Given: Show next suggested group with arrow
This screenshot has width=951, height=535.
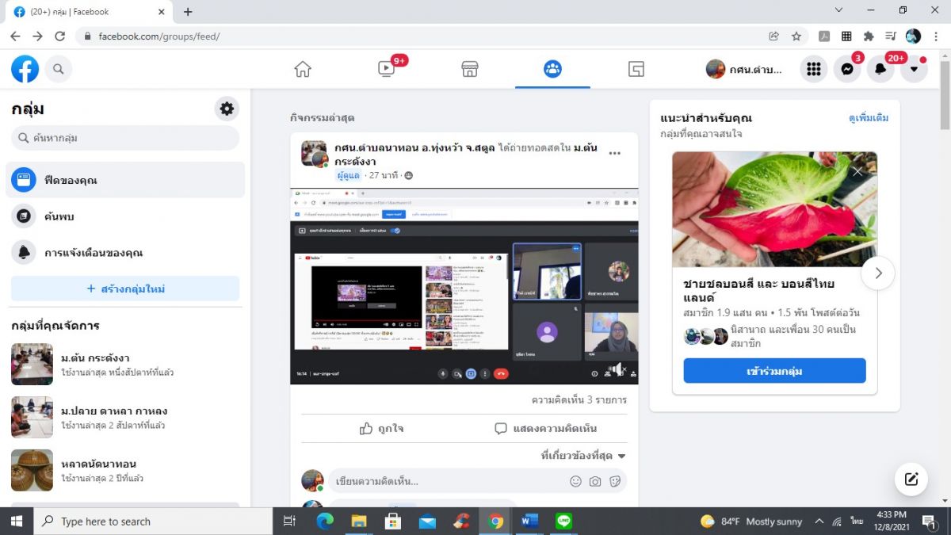Looking at the screenshot, I should (x=878, y=273).
